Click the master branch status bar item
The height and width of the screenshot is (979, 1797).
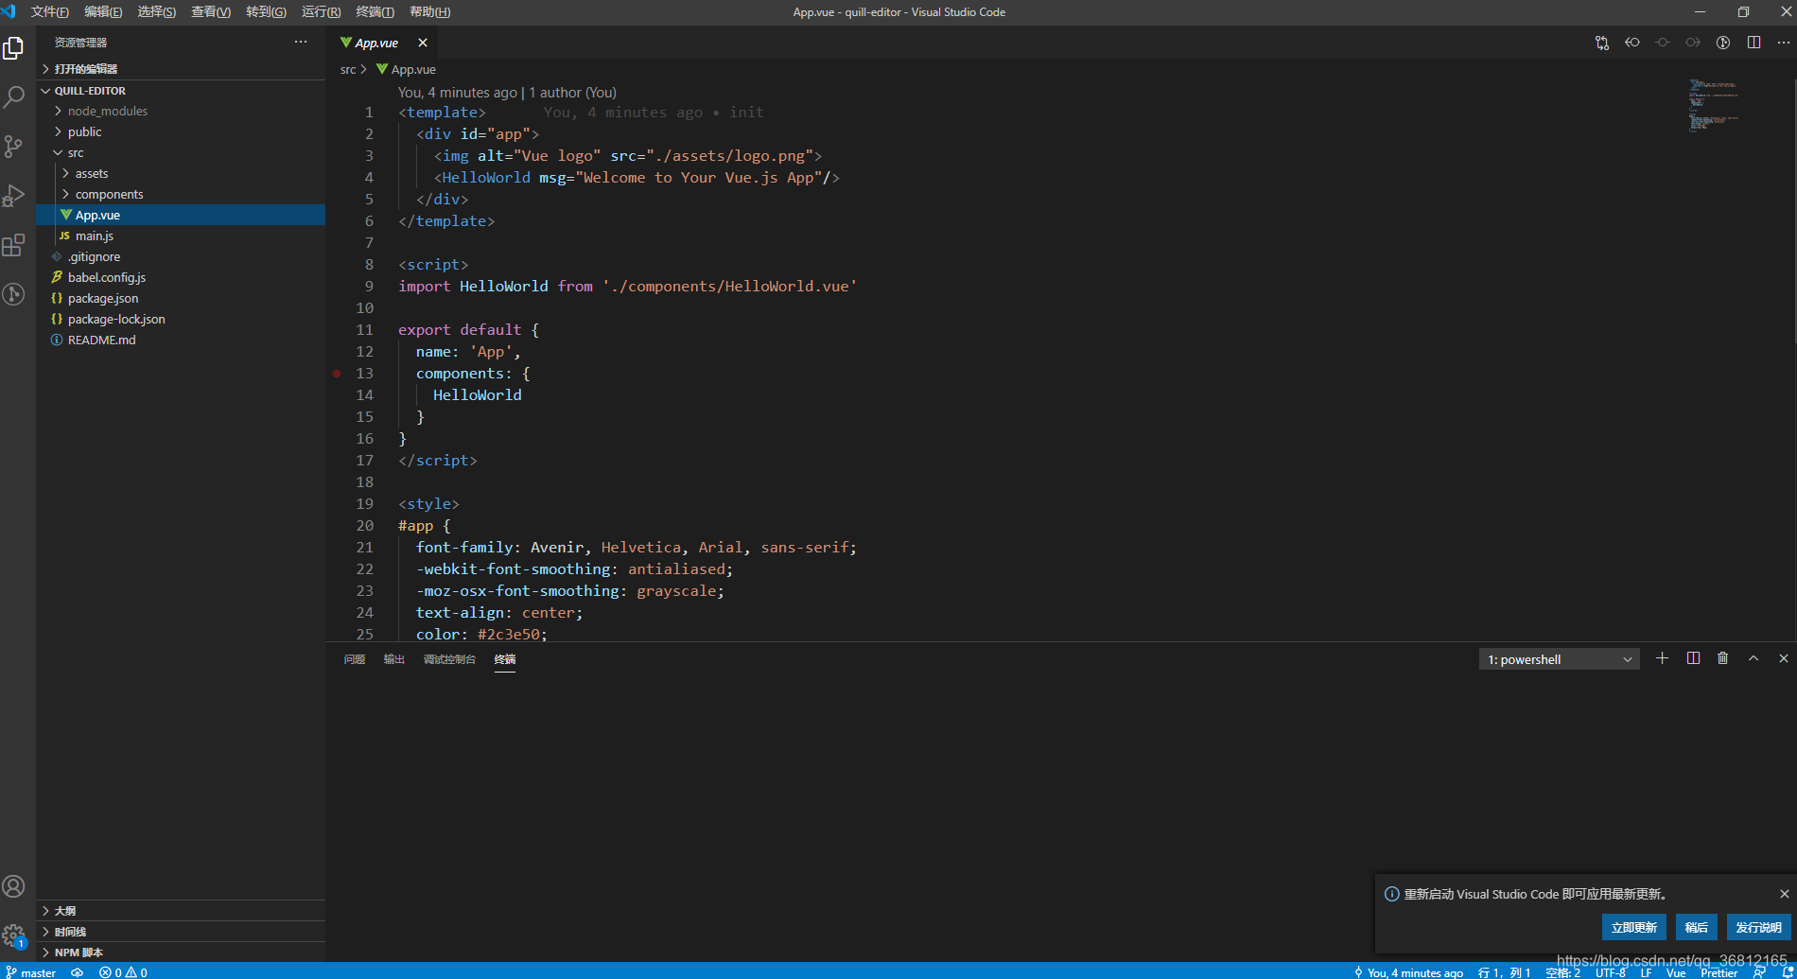coord(31,972)
